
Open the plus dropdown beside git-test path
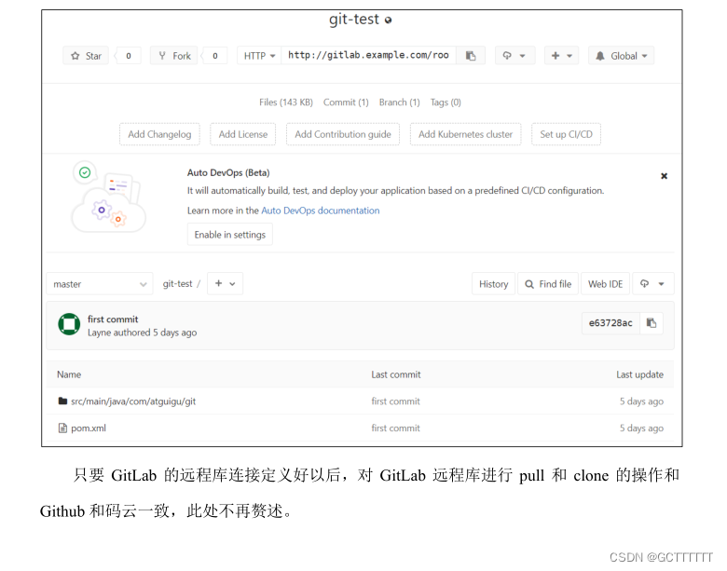(225, 284)
